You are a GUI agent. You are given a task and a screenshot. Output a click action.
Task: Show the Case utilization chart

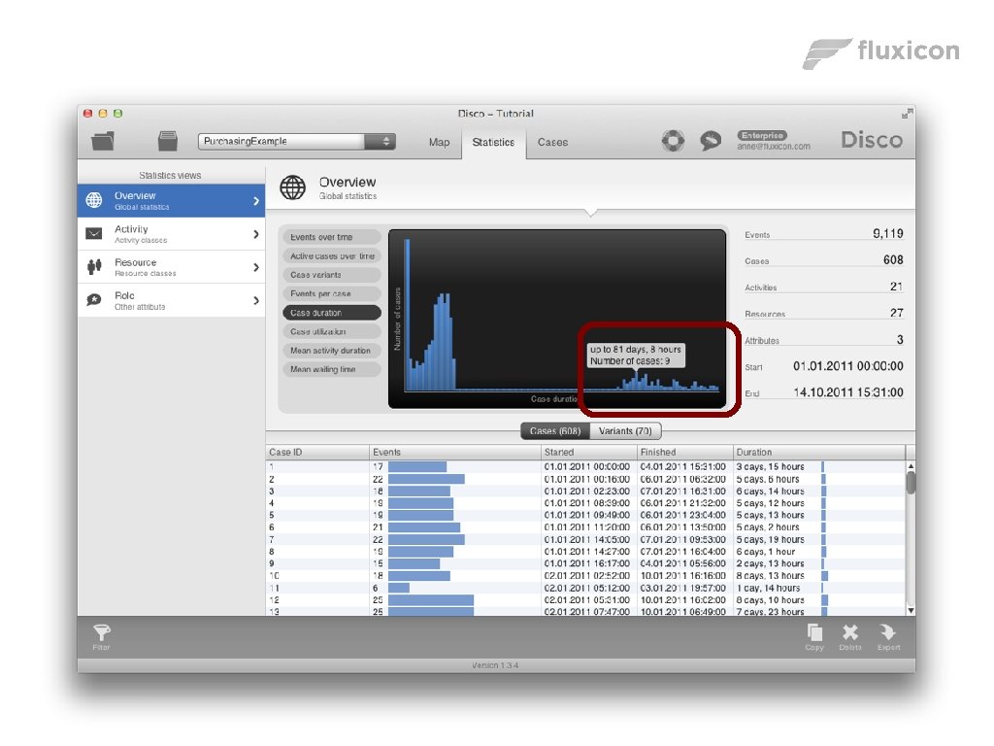(x=332, y=332)
